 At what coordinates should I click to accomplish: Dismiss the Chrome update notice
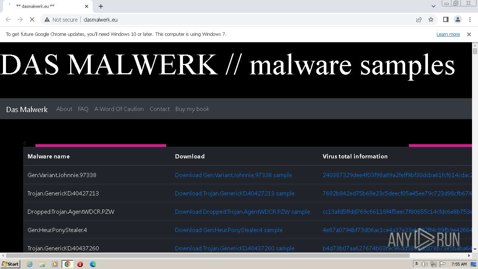tap(469, 34)
